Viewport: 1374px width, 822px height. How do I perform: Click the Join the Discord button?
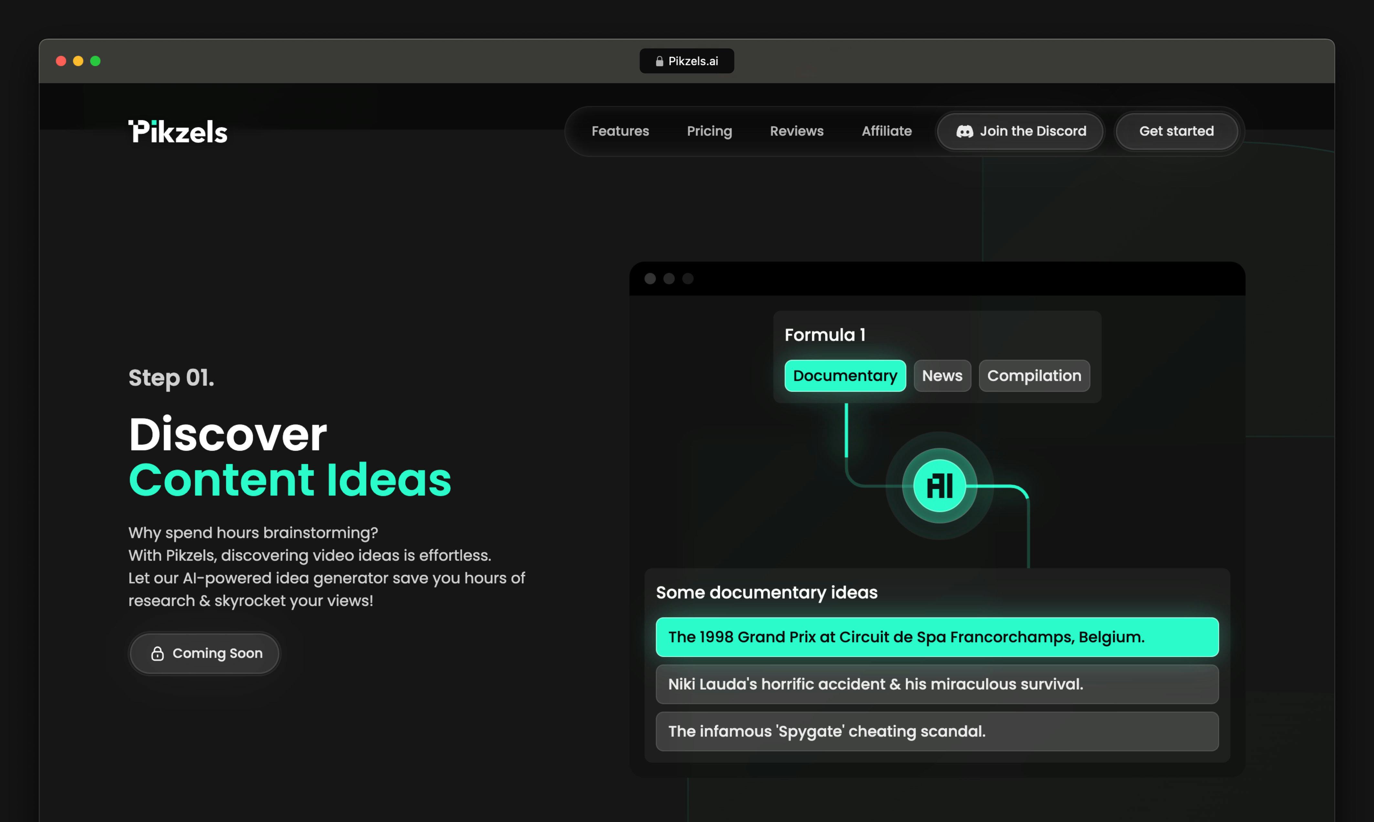click(x=1020, y=131)
